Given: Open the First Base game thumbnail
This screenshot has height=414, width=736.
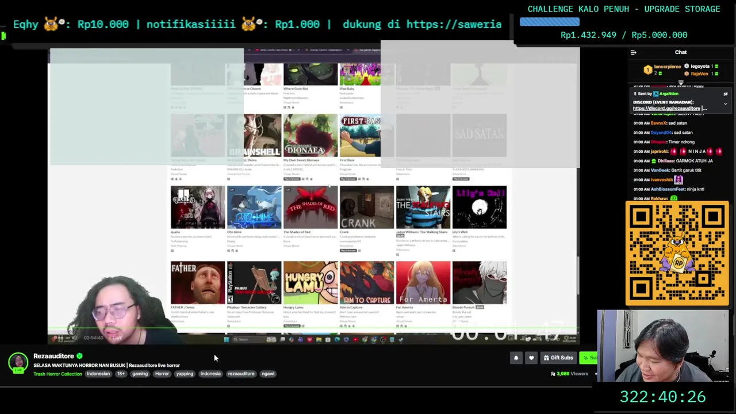Looking at the screenshot, I should 360,135.
